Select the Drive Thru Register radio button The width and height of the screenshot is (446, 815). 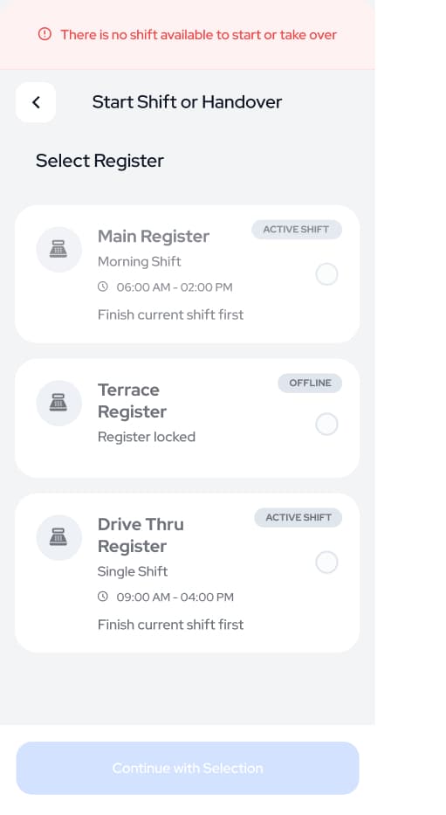[x=326, y=563]
